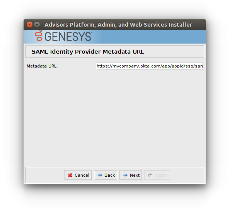Click the grey curved arrow Install icon

[x=150, y=175]
